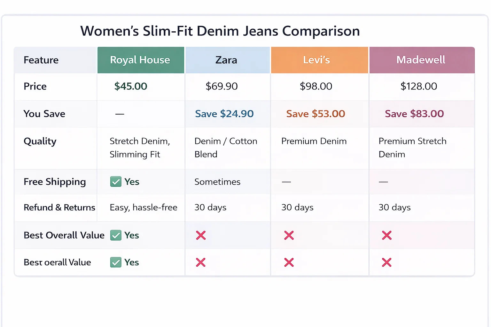
Task: Click the Zara red X in the bottom row
Action: pos(201,262)
